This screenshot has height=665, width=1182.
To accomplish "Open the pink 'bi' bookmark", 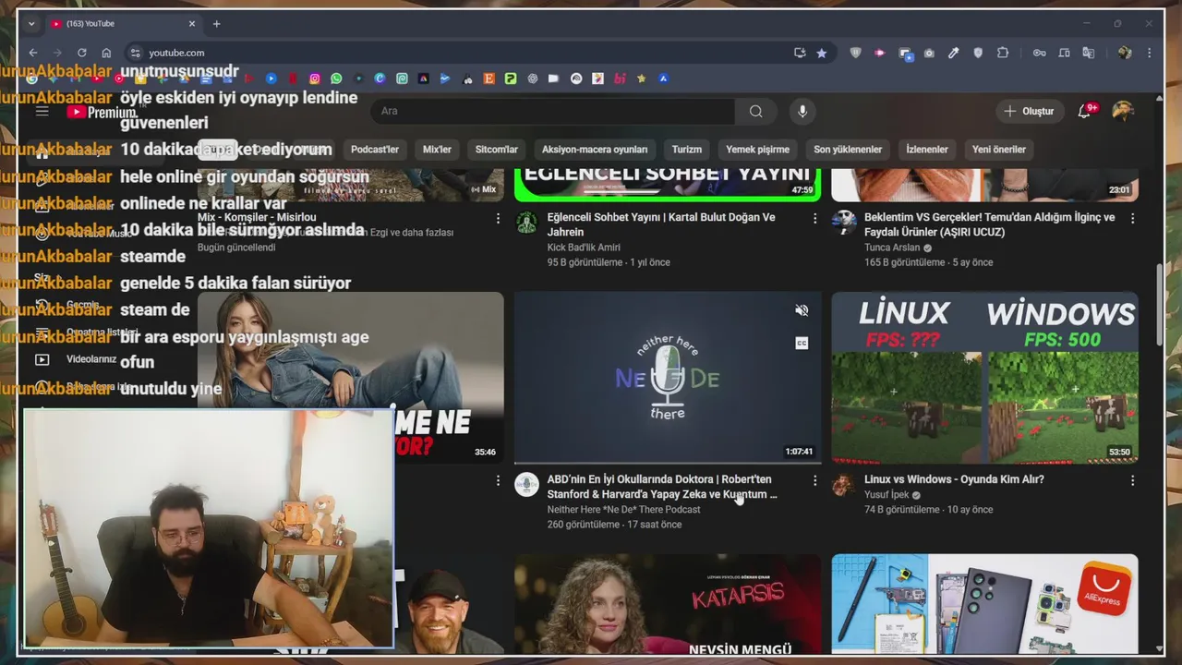I will point(620,79).
